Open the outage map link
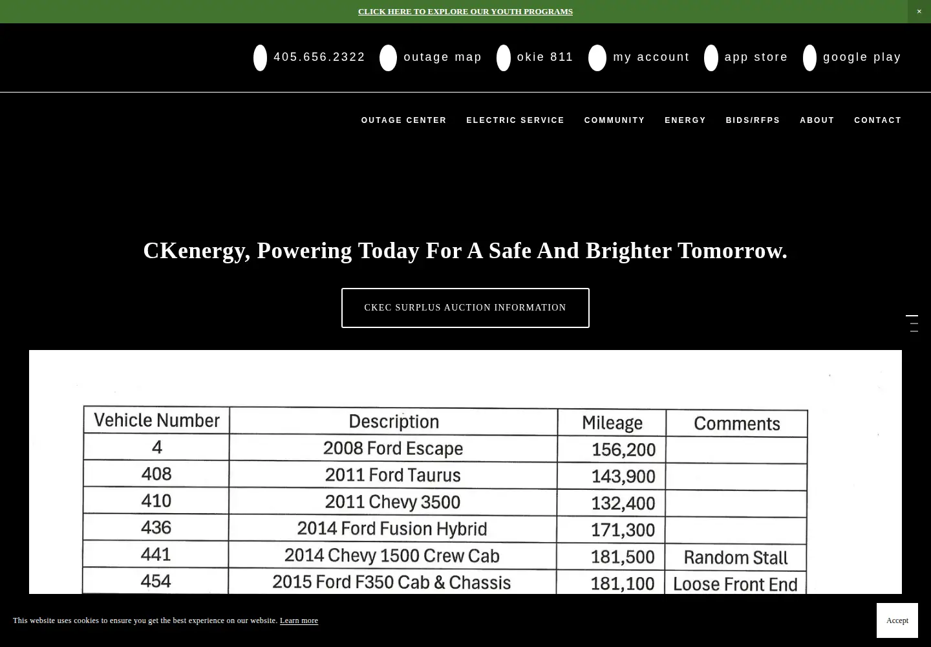This screenshot has width=931, height=647. tap(442, 57)
